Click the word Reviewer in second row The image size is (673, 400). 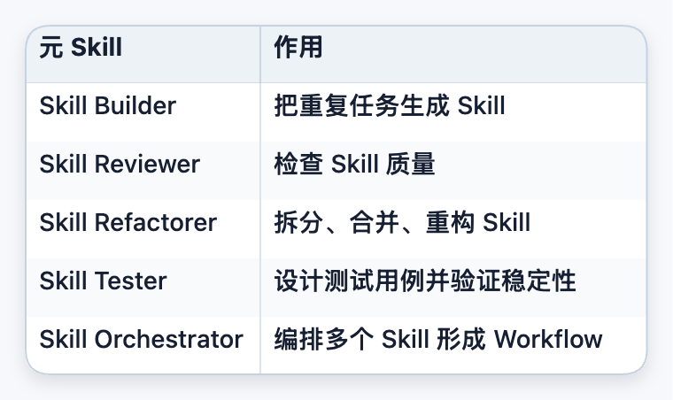(147, 165)
